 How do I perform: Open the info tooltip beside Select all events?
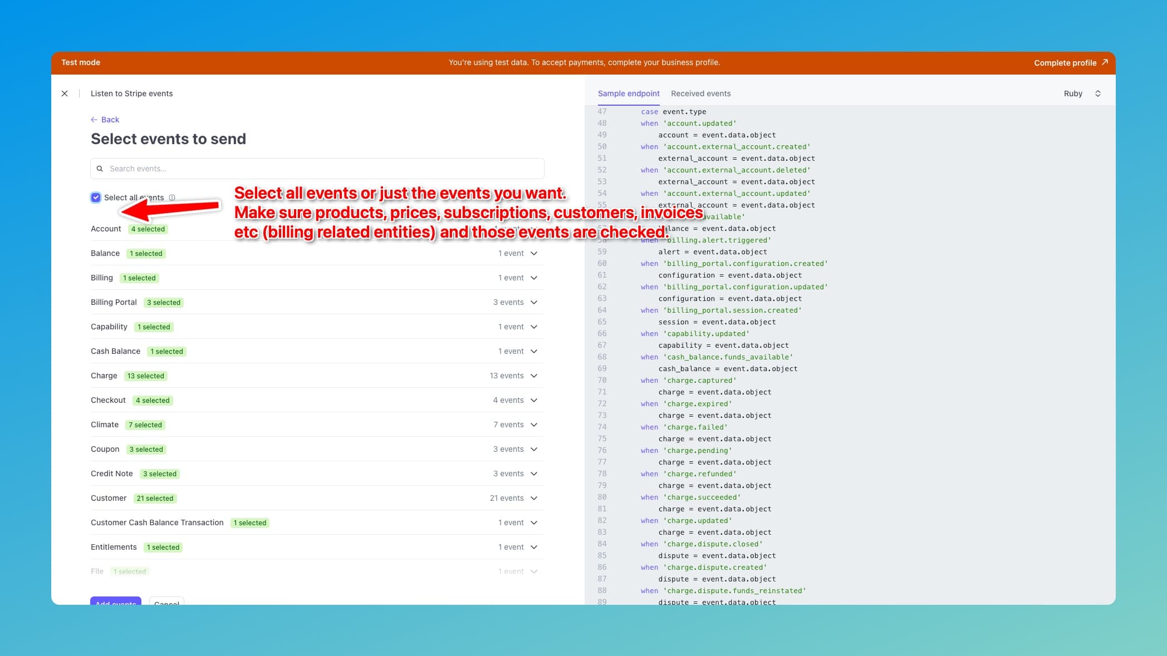(173, 198)
